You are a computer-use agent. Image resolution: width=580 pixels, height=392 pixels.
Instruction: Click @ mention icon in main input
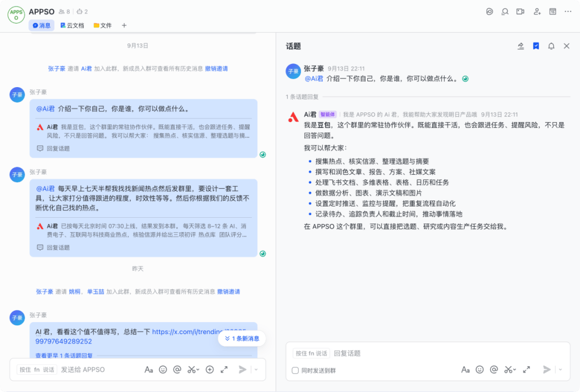[177, 369]
